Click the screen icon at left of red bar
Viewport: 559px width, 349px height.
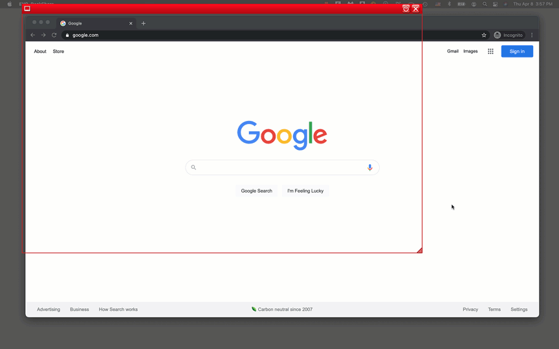click(27, 8)
